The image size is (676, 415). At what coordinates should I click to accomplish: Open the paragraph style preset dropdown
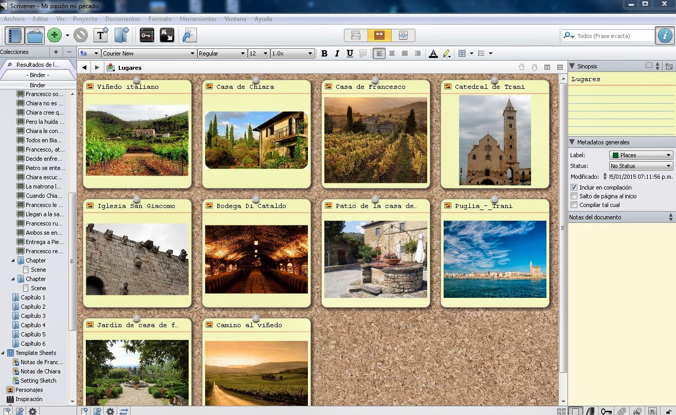point(89,53)
